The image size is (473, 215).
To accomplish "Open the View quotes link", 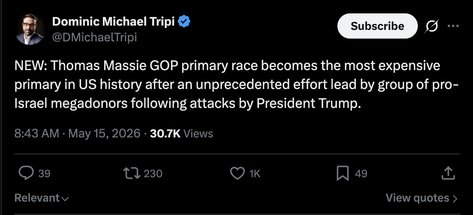I will tap(422, 198).
